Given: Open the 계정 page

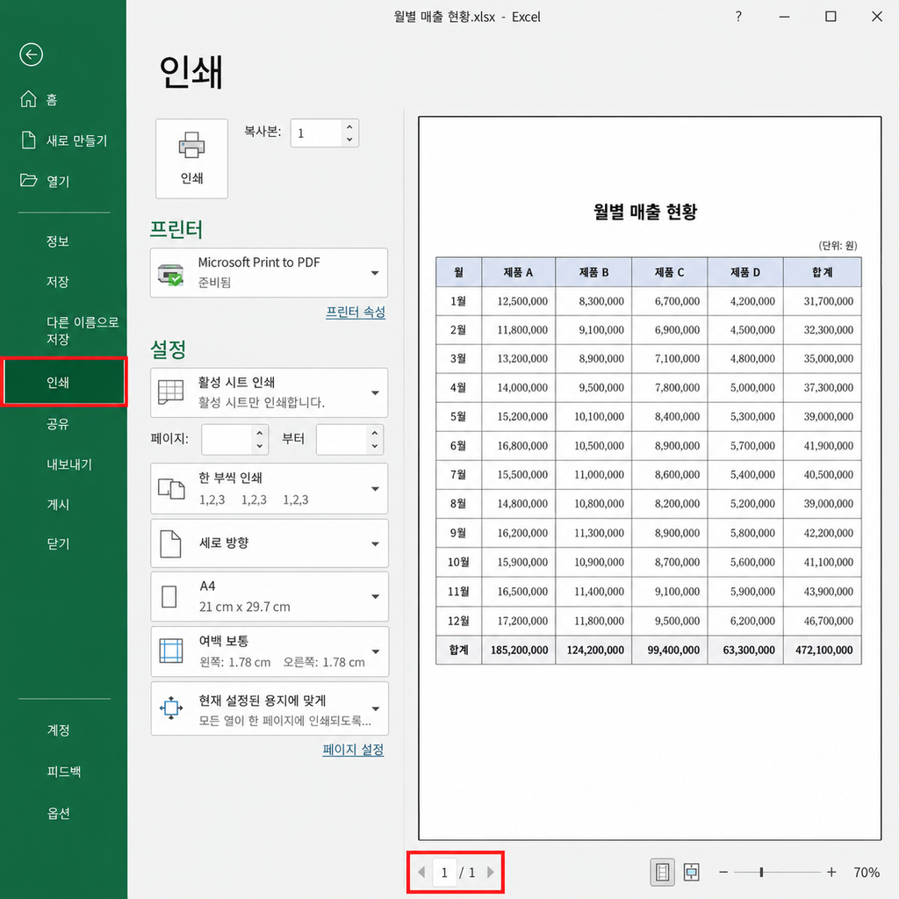Looking at the screenshot, I should coord(58,730).
